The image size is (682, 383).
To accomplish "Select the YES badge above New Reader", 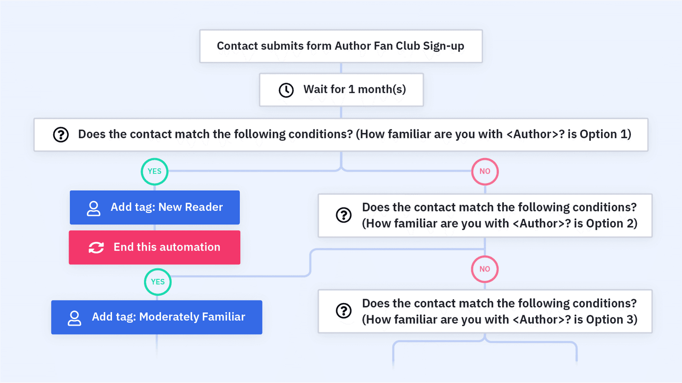I will [154, 171].
